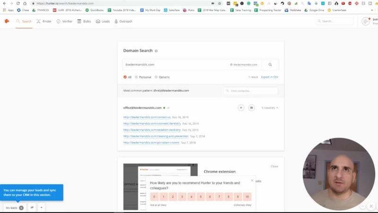Open the FINANCES bookmark folder
Image resolution: width=378 pixels, height=213 pixels.
pyautogui.click(x=41, y=10)
